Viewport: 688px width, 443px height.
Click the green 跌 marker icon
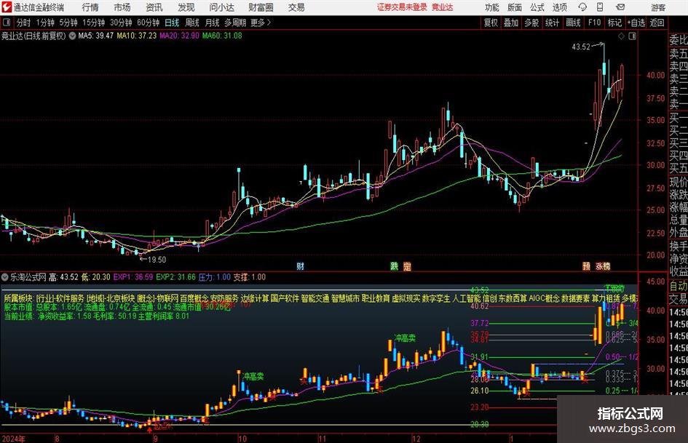pos(395,266)
